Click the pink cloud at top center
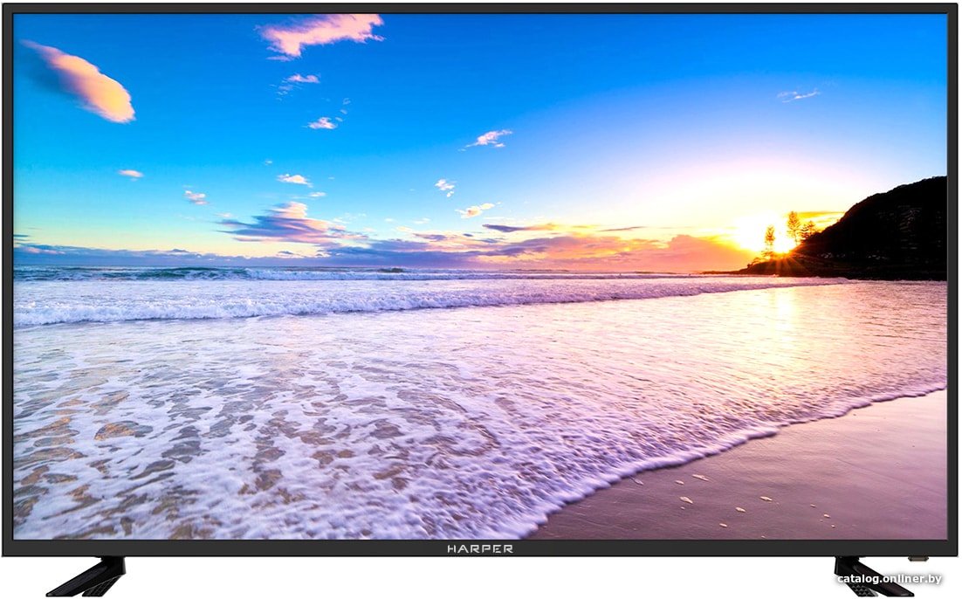 coord(321,34)
